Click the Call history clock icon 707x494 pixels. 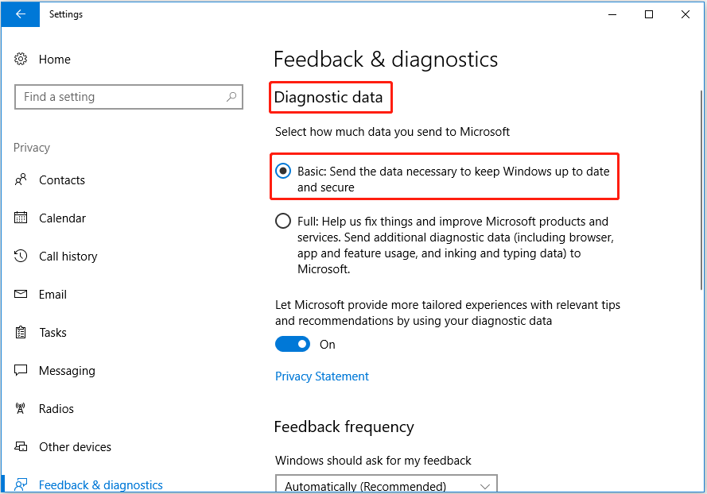click(x=21, y=257)
